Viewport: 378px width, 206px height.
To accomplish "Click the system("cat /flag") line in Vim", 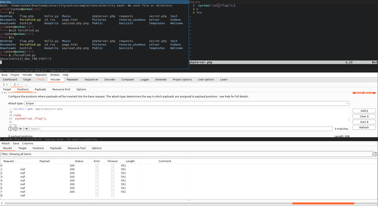I will pos(217,6).
